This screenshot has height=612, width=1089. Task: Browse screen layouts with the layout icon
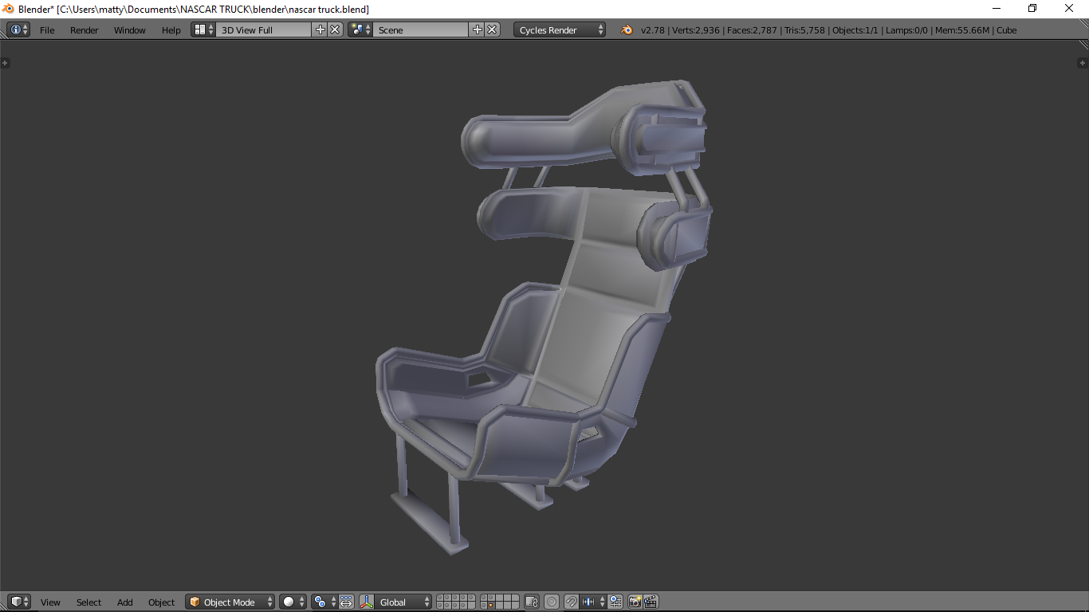tap(203, 29)
